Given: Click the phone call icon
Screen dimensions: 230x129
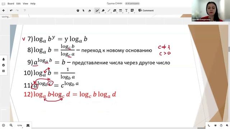Looking at the screenshot, I should point(209,125).
